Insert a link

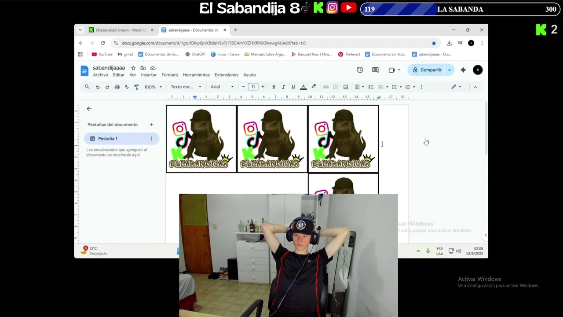coord(326,87)
